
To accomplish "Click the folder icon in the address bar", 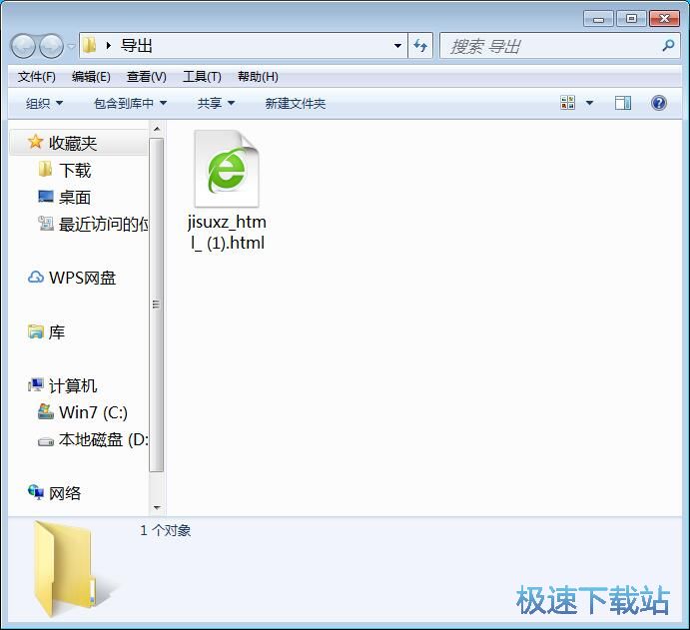I will tap(89, 45).
